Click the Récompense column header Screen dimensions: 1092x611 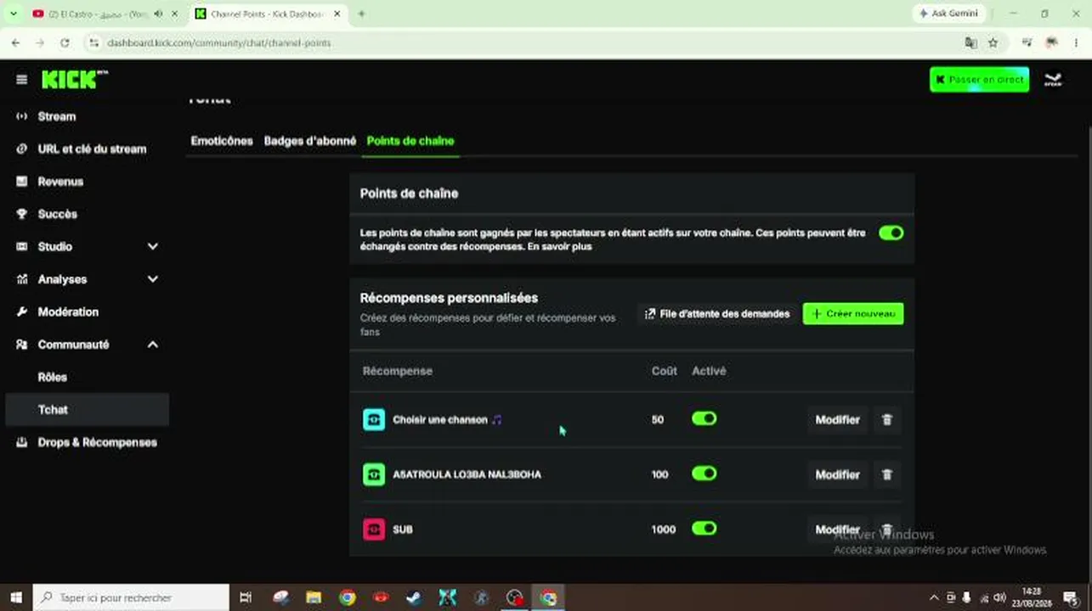tap(397, 371)
